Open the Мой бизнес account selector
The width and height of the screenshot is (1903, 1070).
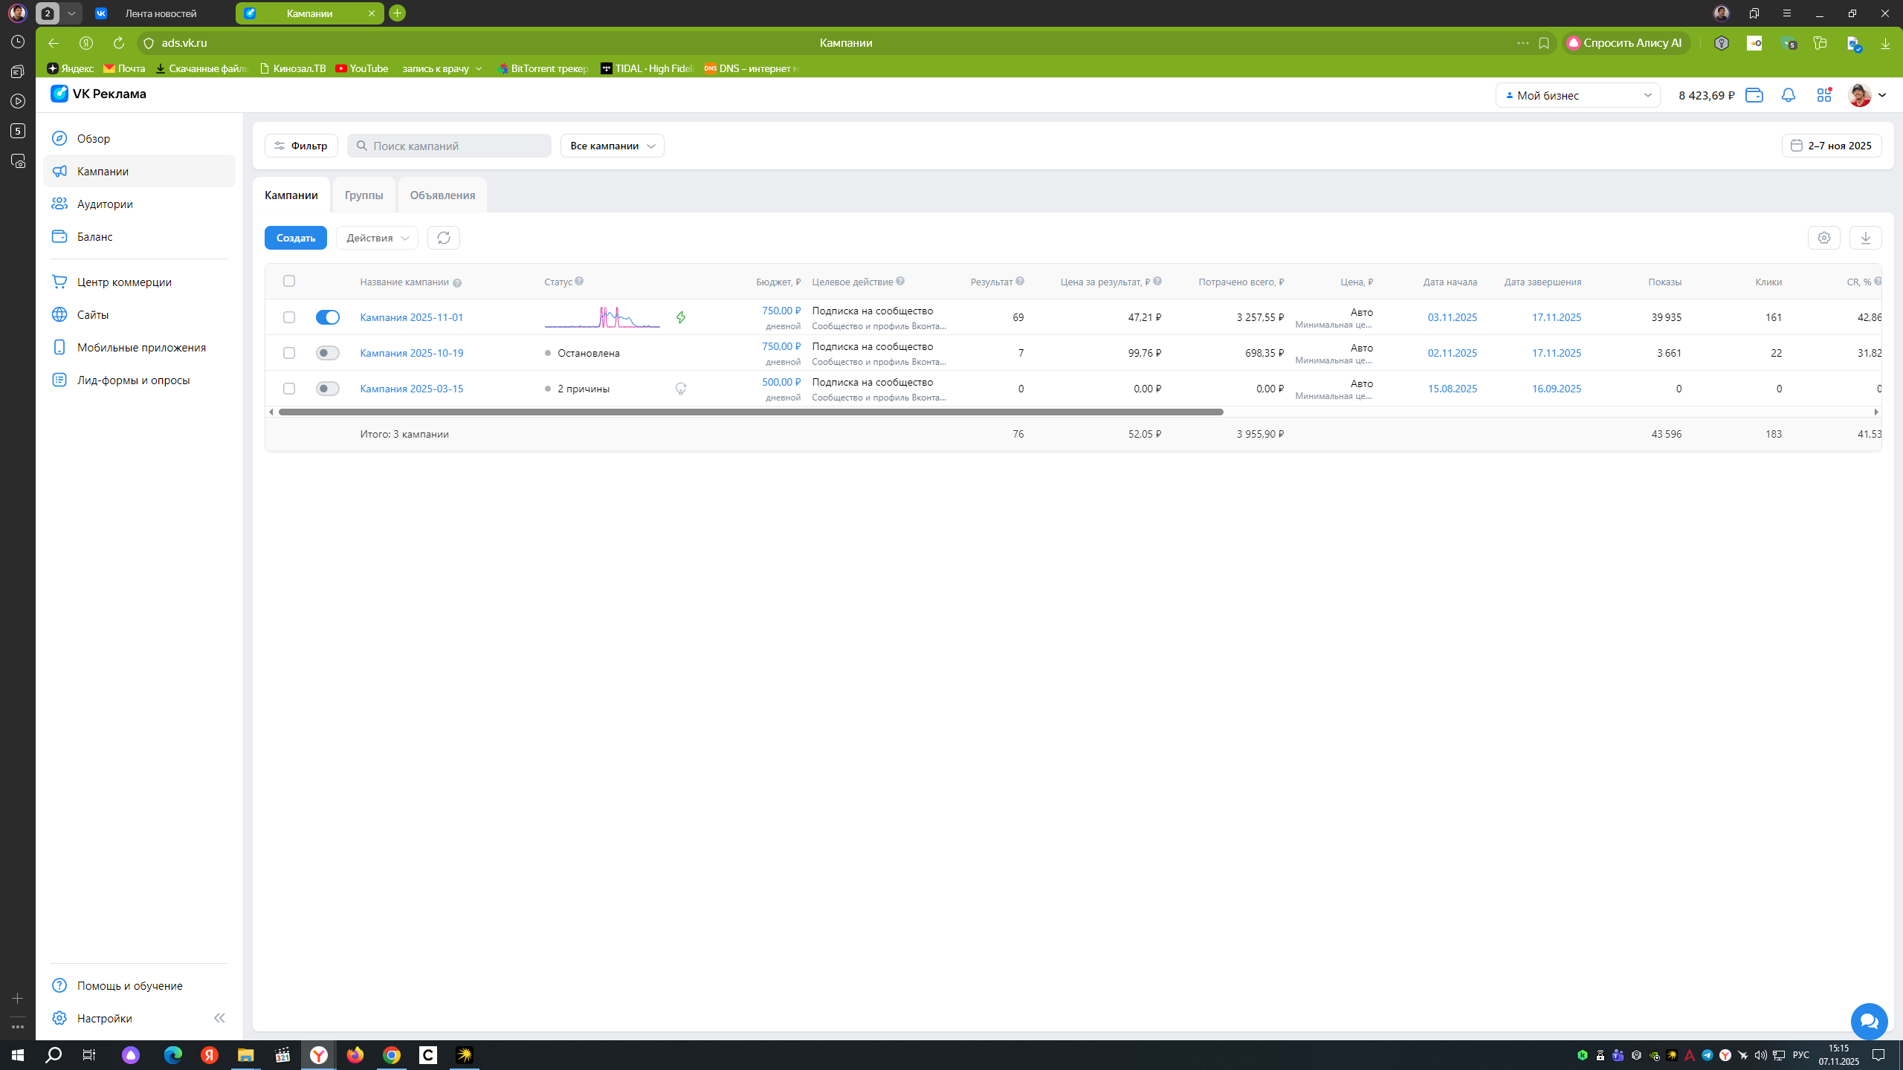1577,95
